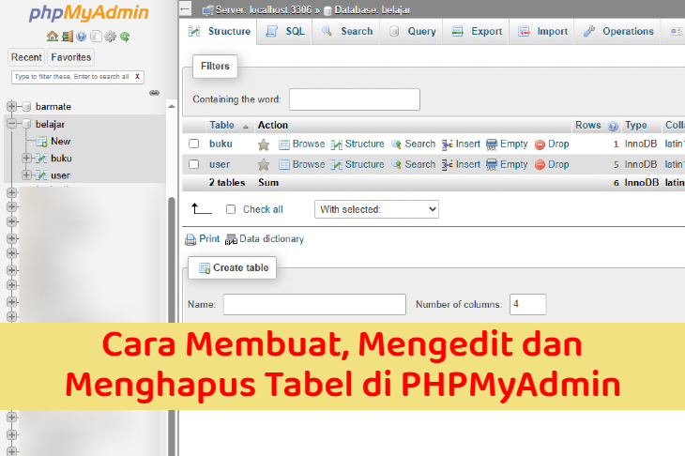Collapse the left navigation panel arrow
This screenshot has height=456, width=685.
pos(185,8)
